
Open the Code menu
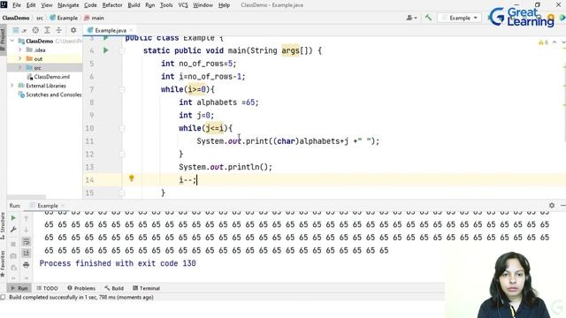click(90, 5)
